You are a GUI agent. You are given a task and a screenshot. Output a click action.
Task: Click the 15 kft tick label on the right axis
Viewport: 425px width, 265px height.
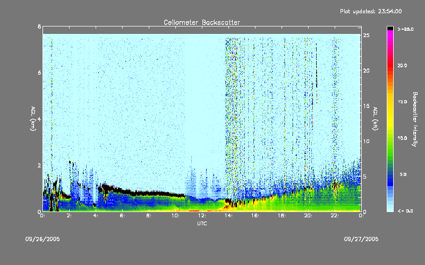click(367, 106)
